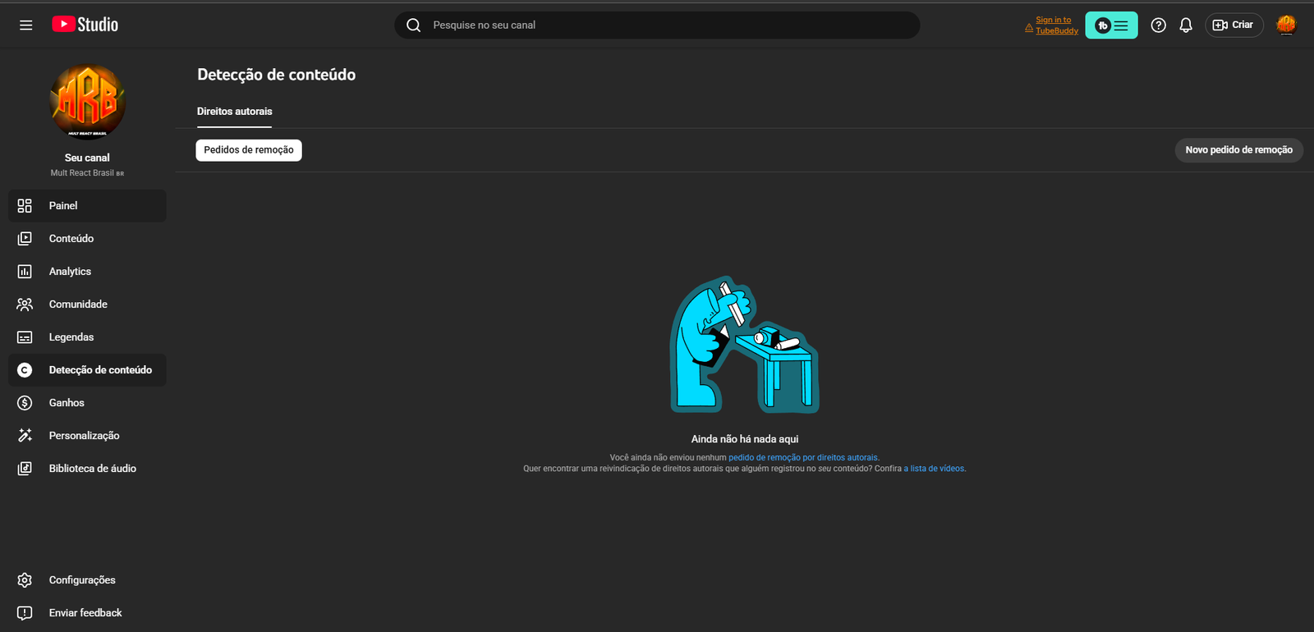
Task: Click the Conteúdo sidebar icon
Action: coord(25,239)
